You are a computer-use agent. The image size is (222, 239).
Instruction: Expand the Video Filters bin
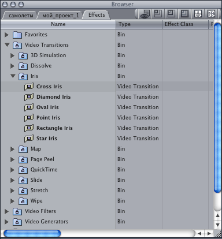(x=7, y=211)
